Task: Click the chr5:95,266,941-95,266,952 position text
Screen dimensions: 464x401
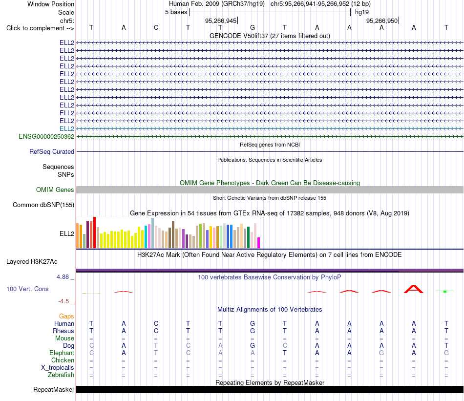Action: click(x=320, y=4)
